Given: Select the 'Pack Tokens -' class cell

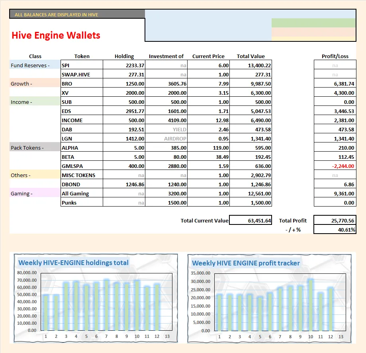Looking at the screenshot, I should point(35,148).
